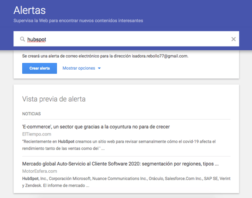Expand Mostrar opciones
Image resolution: width=252 pixels, height=198 pixels.
[79, 68]
